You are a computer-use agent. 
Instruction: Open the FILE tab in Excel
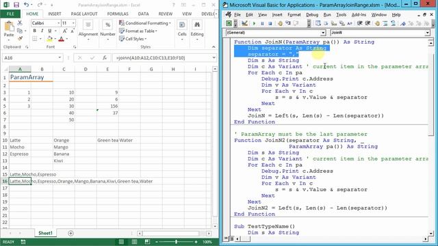click(x=10, y=14)
